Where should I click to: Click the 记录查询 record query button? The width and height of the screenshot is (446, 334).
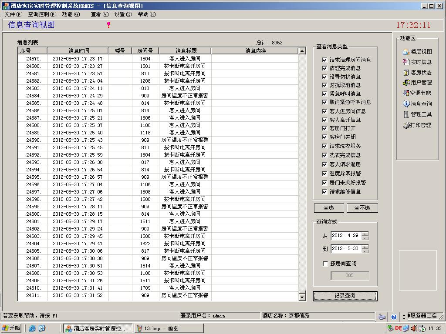[345, 296]
